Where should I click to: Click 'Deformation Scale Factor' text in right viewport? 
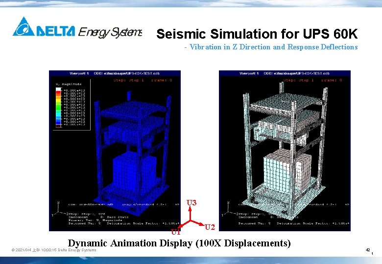313,223
